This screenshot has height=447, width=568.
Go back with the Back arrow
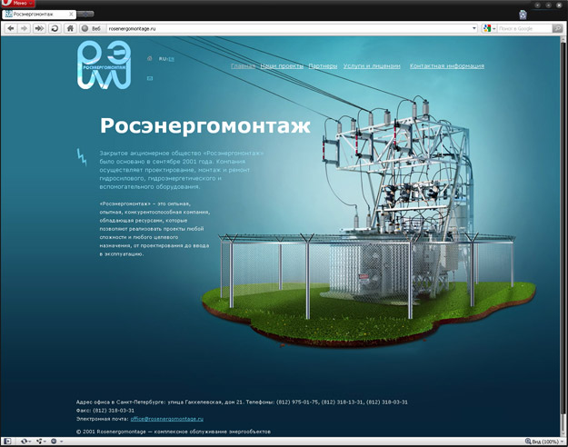click(x=11, y=28)
